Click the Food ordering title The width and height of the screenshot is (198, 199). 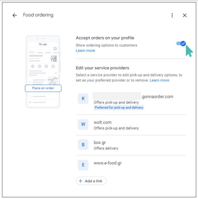click(38, 15)
